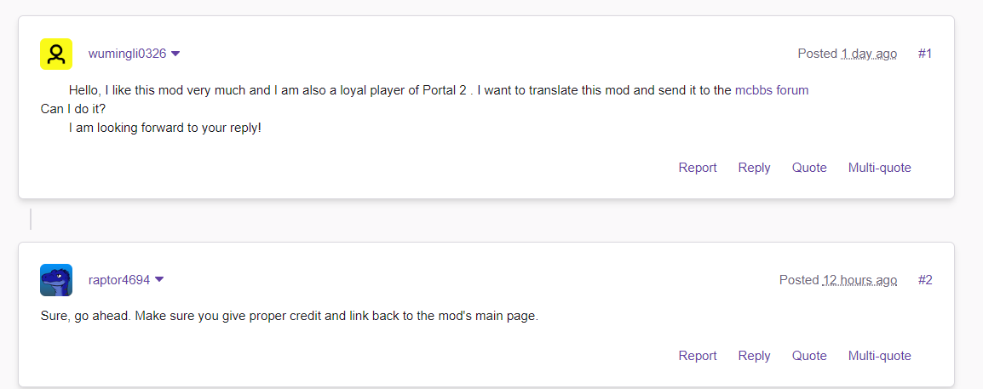The image size is (983, 389).
Task: Expand dropdown arrow next to wumingli0326
Action: pyautogui.click(x=175, y=54)
